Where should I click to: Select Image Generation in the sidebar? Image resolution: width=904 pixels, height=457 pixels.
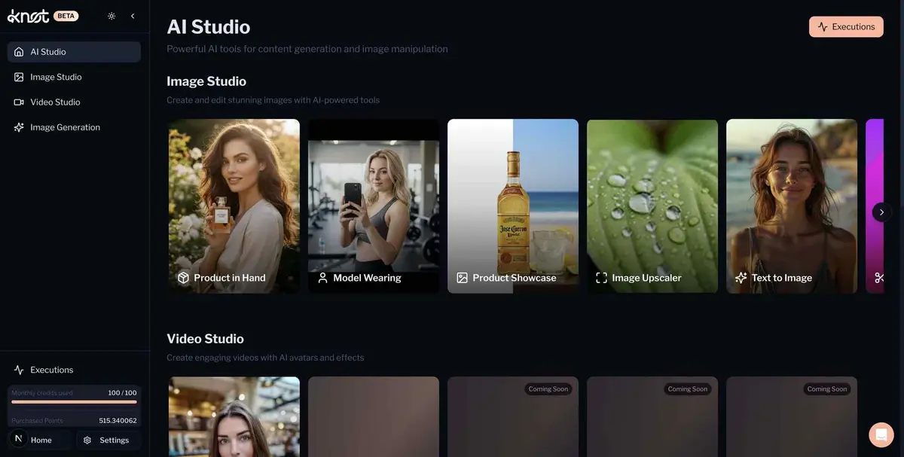tap(74, 127)
